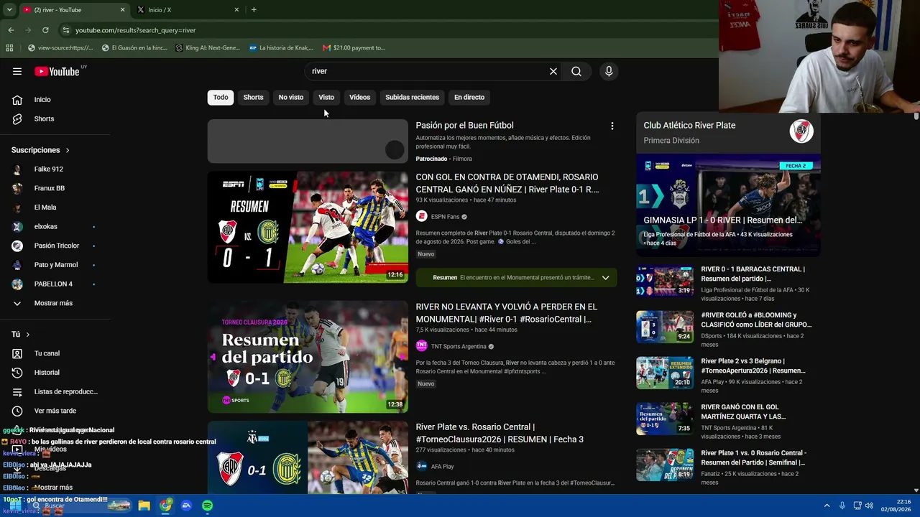Open the Ver más tarde clock icon
Screen dimensions: 920x517
pyautogui.click(x=17, y=411)
